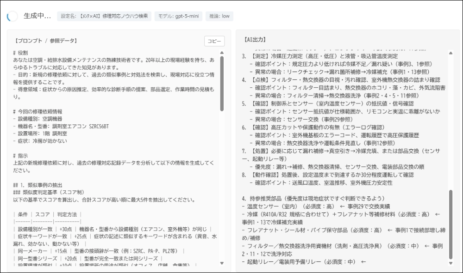
Task: Click the 【プロンプト / 参照データ】 heading
Action: pyautogui.click(x=46, y=41)
